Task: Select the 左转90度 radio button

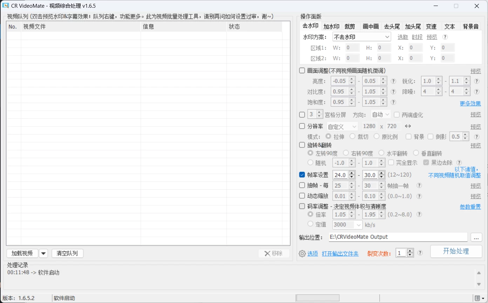Action: tap(310, 153)
